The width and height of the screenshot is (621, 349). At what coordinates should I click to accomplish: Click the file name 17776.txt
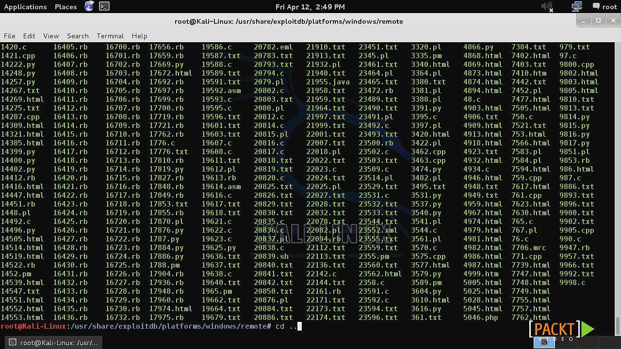(168, 152)
